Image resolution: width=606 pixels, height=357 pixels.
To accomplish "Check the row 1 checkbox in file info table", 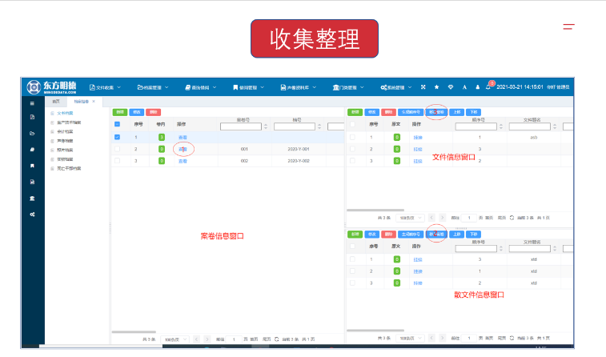I will tap(352, 137).
